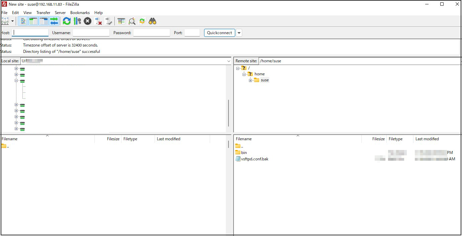Open the Site Manager dropdown arrow
462x236 pixels.
pos(13,21)
